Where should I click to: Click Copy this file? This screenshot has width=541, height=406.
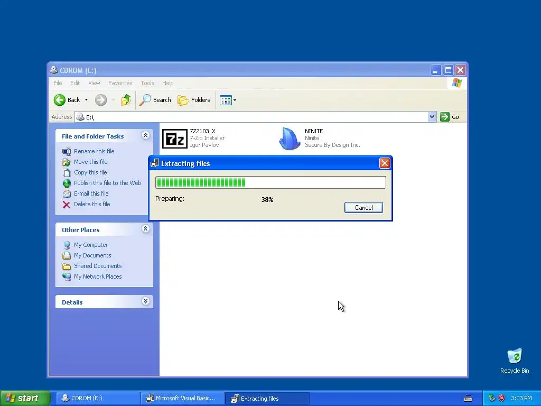[x=90, y=172]
